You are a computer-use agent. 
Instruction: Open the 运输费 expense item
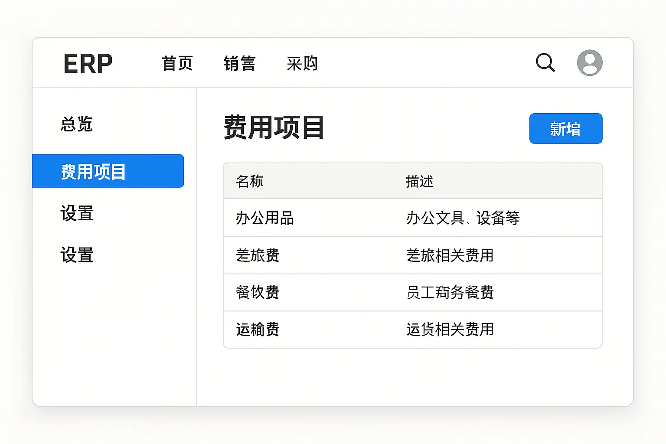(258, 330)
